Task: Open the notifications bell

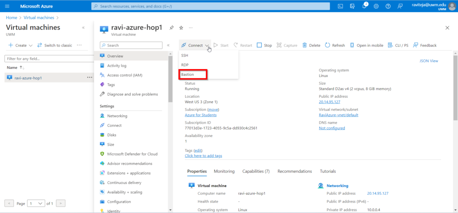Action: (x=364, y=6)
